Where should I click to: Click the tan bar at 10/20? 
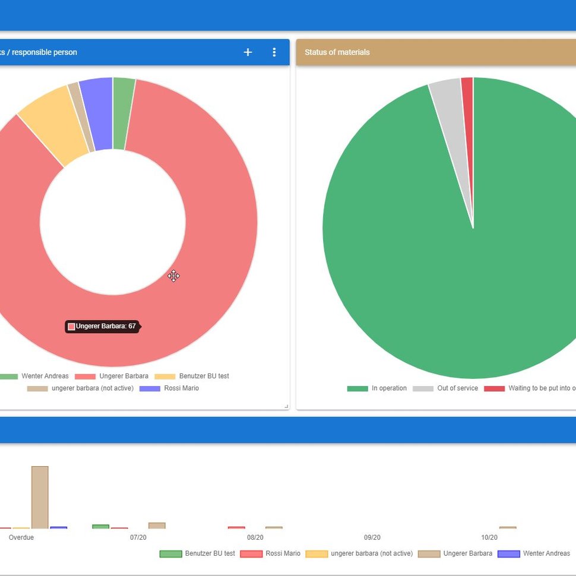(x=508, y=527)
